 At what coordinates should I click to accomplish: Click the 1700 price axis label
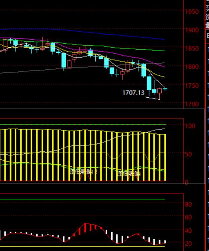coord(192,104)
